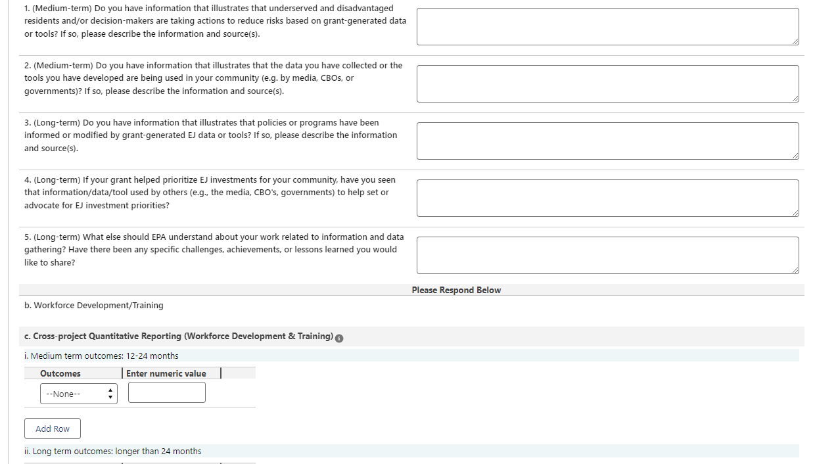815x464 pixels.
Task: Focus the Enter numeric value input box
Action: (x=167, y=392)
